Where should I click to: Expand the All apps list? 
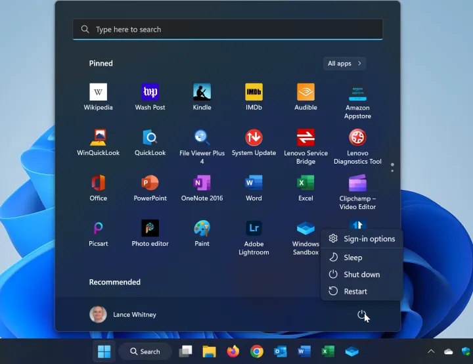click(x=344, y=64)
